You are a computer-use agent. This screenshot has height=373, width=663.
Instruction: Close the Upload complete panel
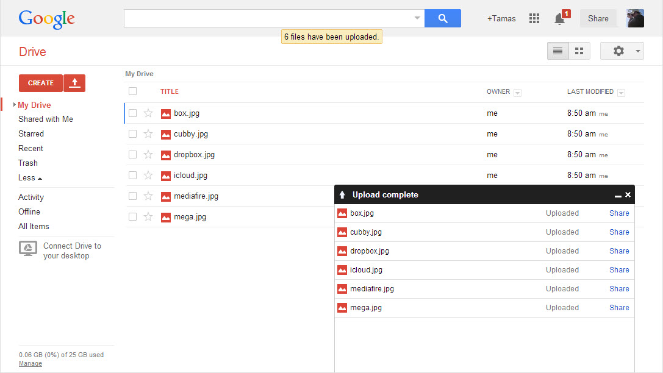tap(628, 195)
